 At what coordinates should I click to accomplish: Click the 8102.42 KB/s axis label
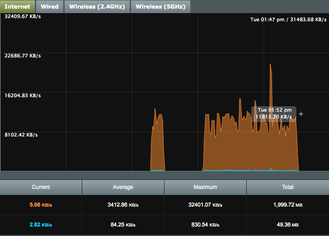click(x=21, y=135)
